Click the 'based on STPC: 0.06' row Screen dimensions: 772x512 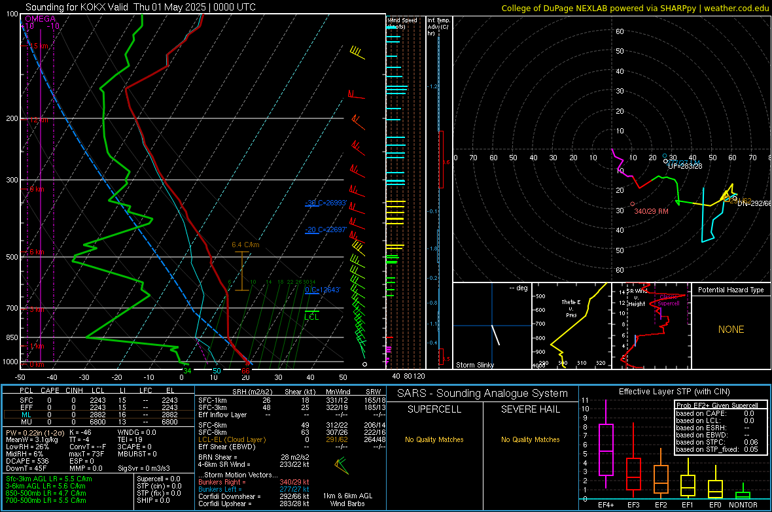[x=717, y=442]
